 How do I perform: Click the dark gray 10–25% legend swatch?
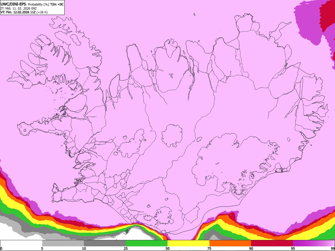[105, 243]
